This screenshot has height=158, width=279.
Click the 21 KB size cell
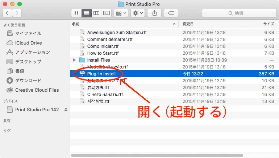click(268, 88)
